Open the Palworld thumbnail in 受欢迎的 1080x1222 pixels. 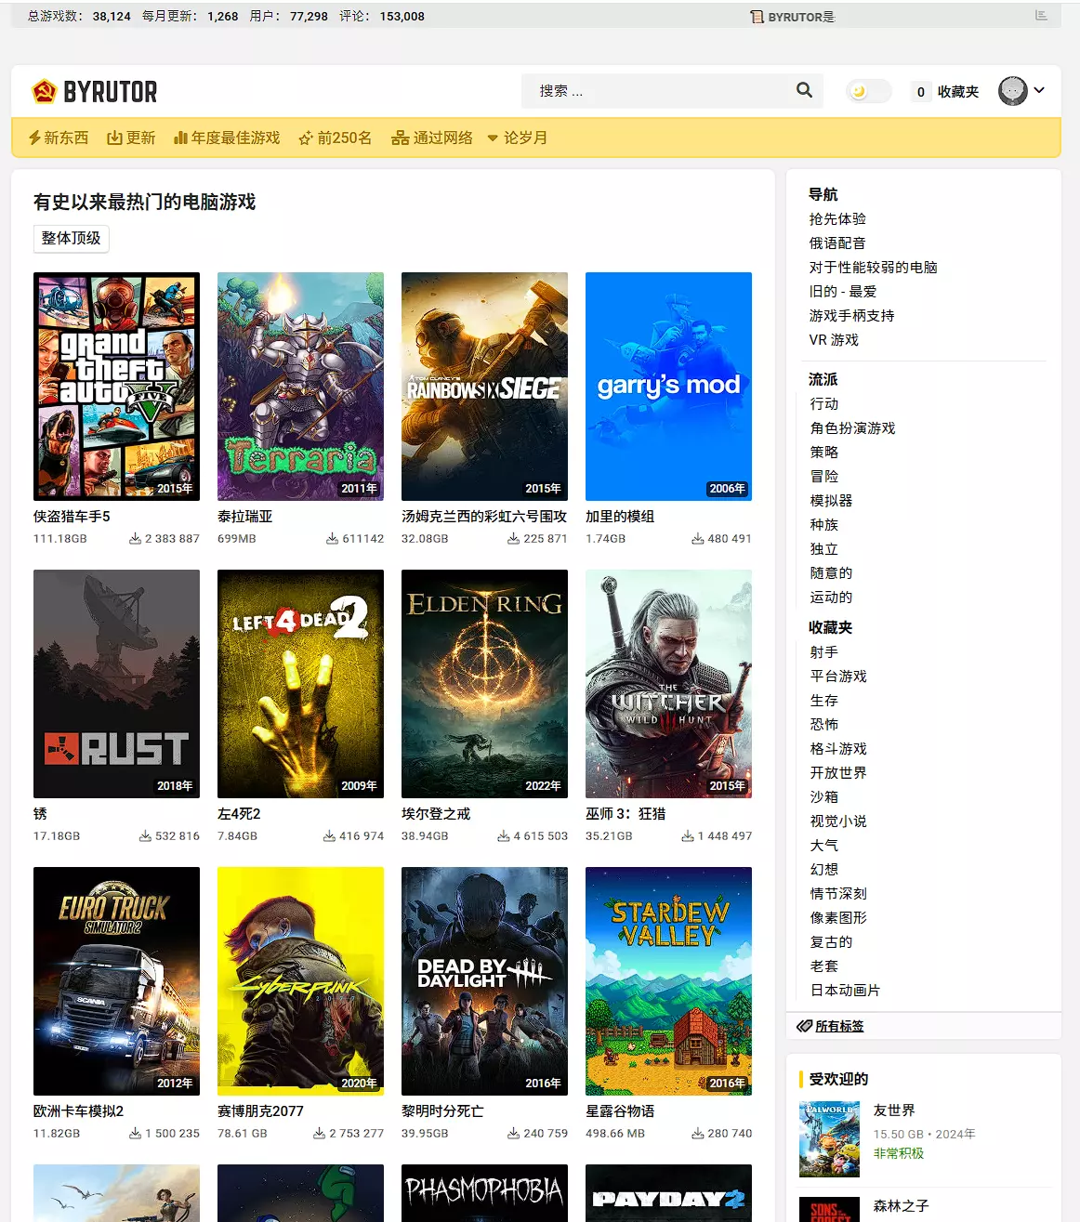829,1139
